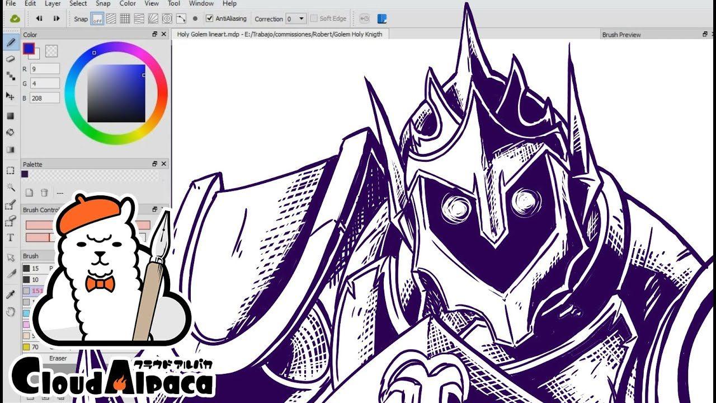
Task: Open the Color menu
Action: (x=128, y=3)
